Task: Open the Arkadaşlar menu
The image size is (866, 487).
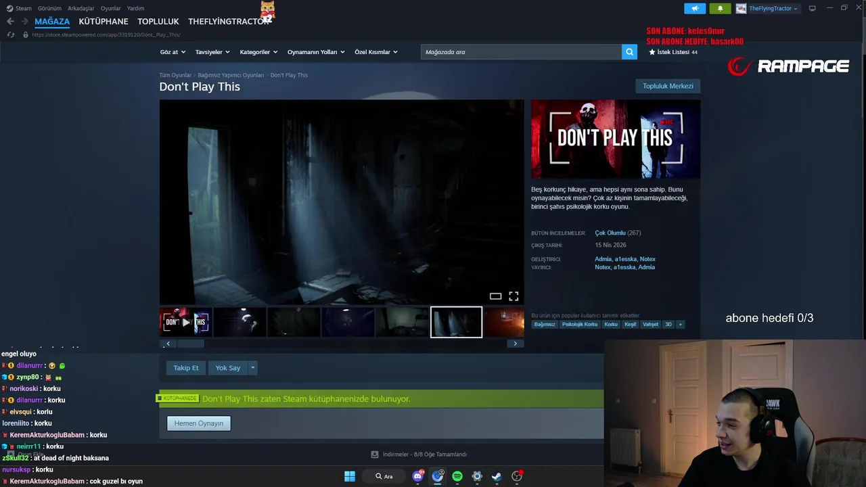Action: pos(81,8)
